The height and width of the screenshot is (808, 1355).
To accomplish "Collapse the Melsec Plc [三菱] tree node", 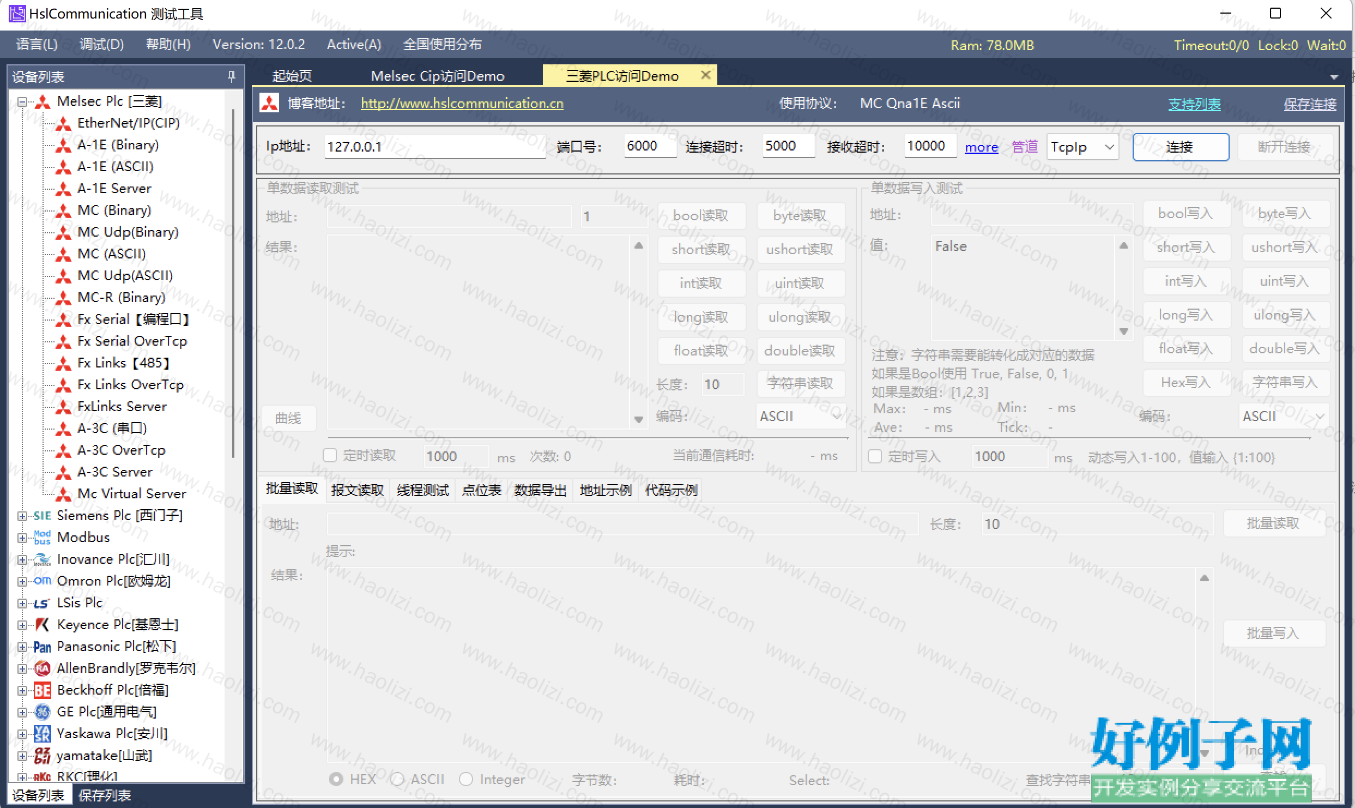I will pos(22,102).
